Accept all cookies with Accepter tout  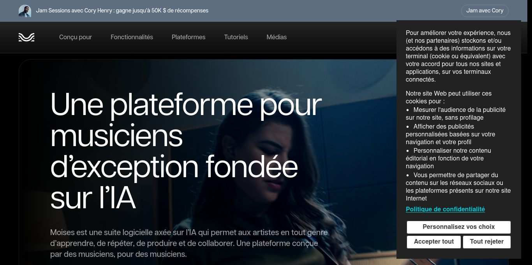tap(434, 242)
